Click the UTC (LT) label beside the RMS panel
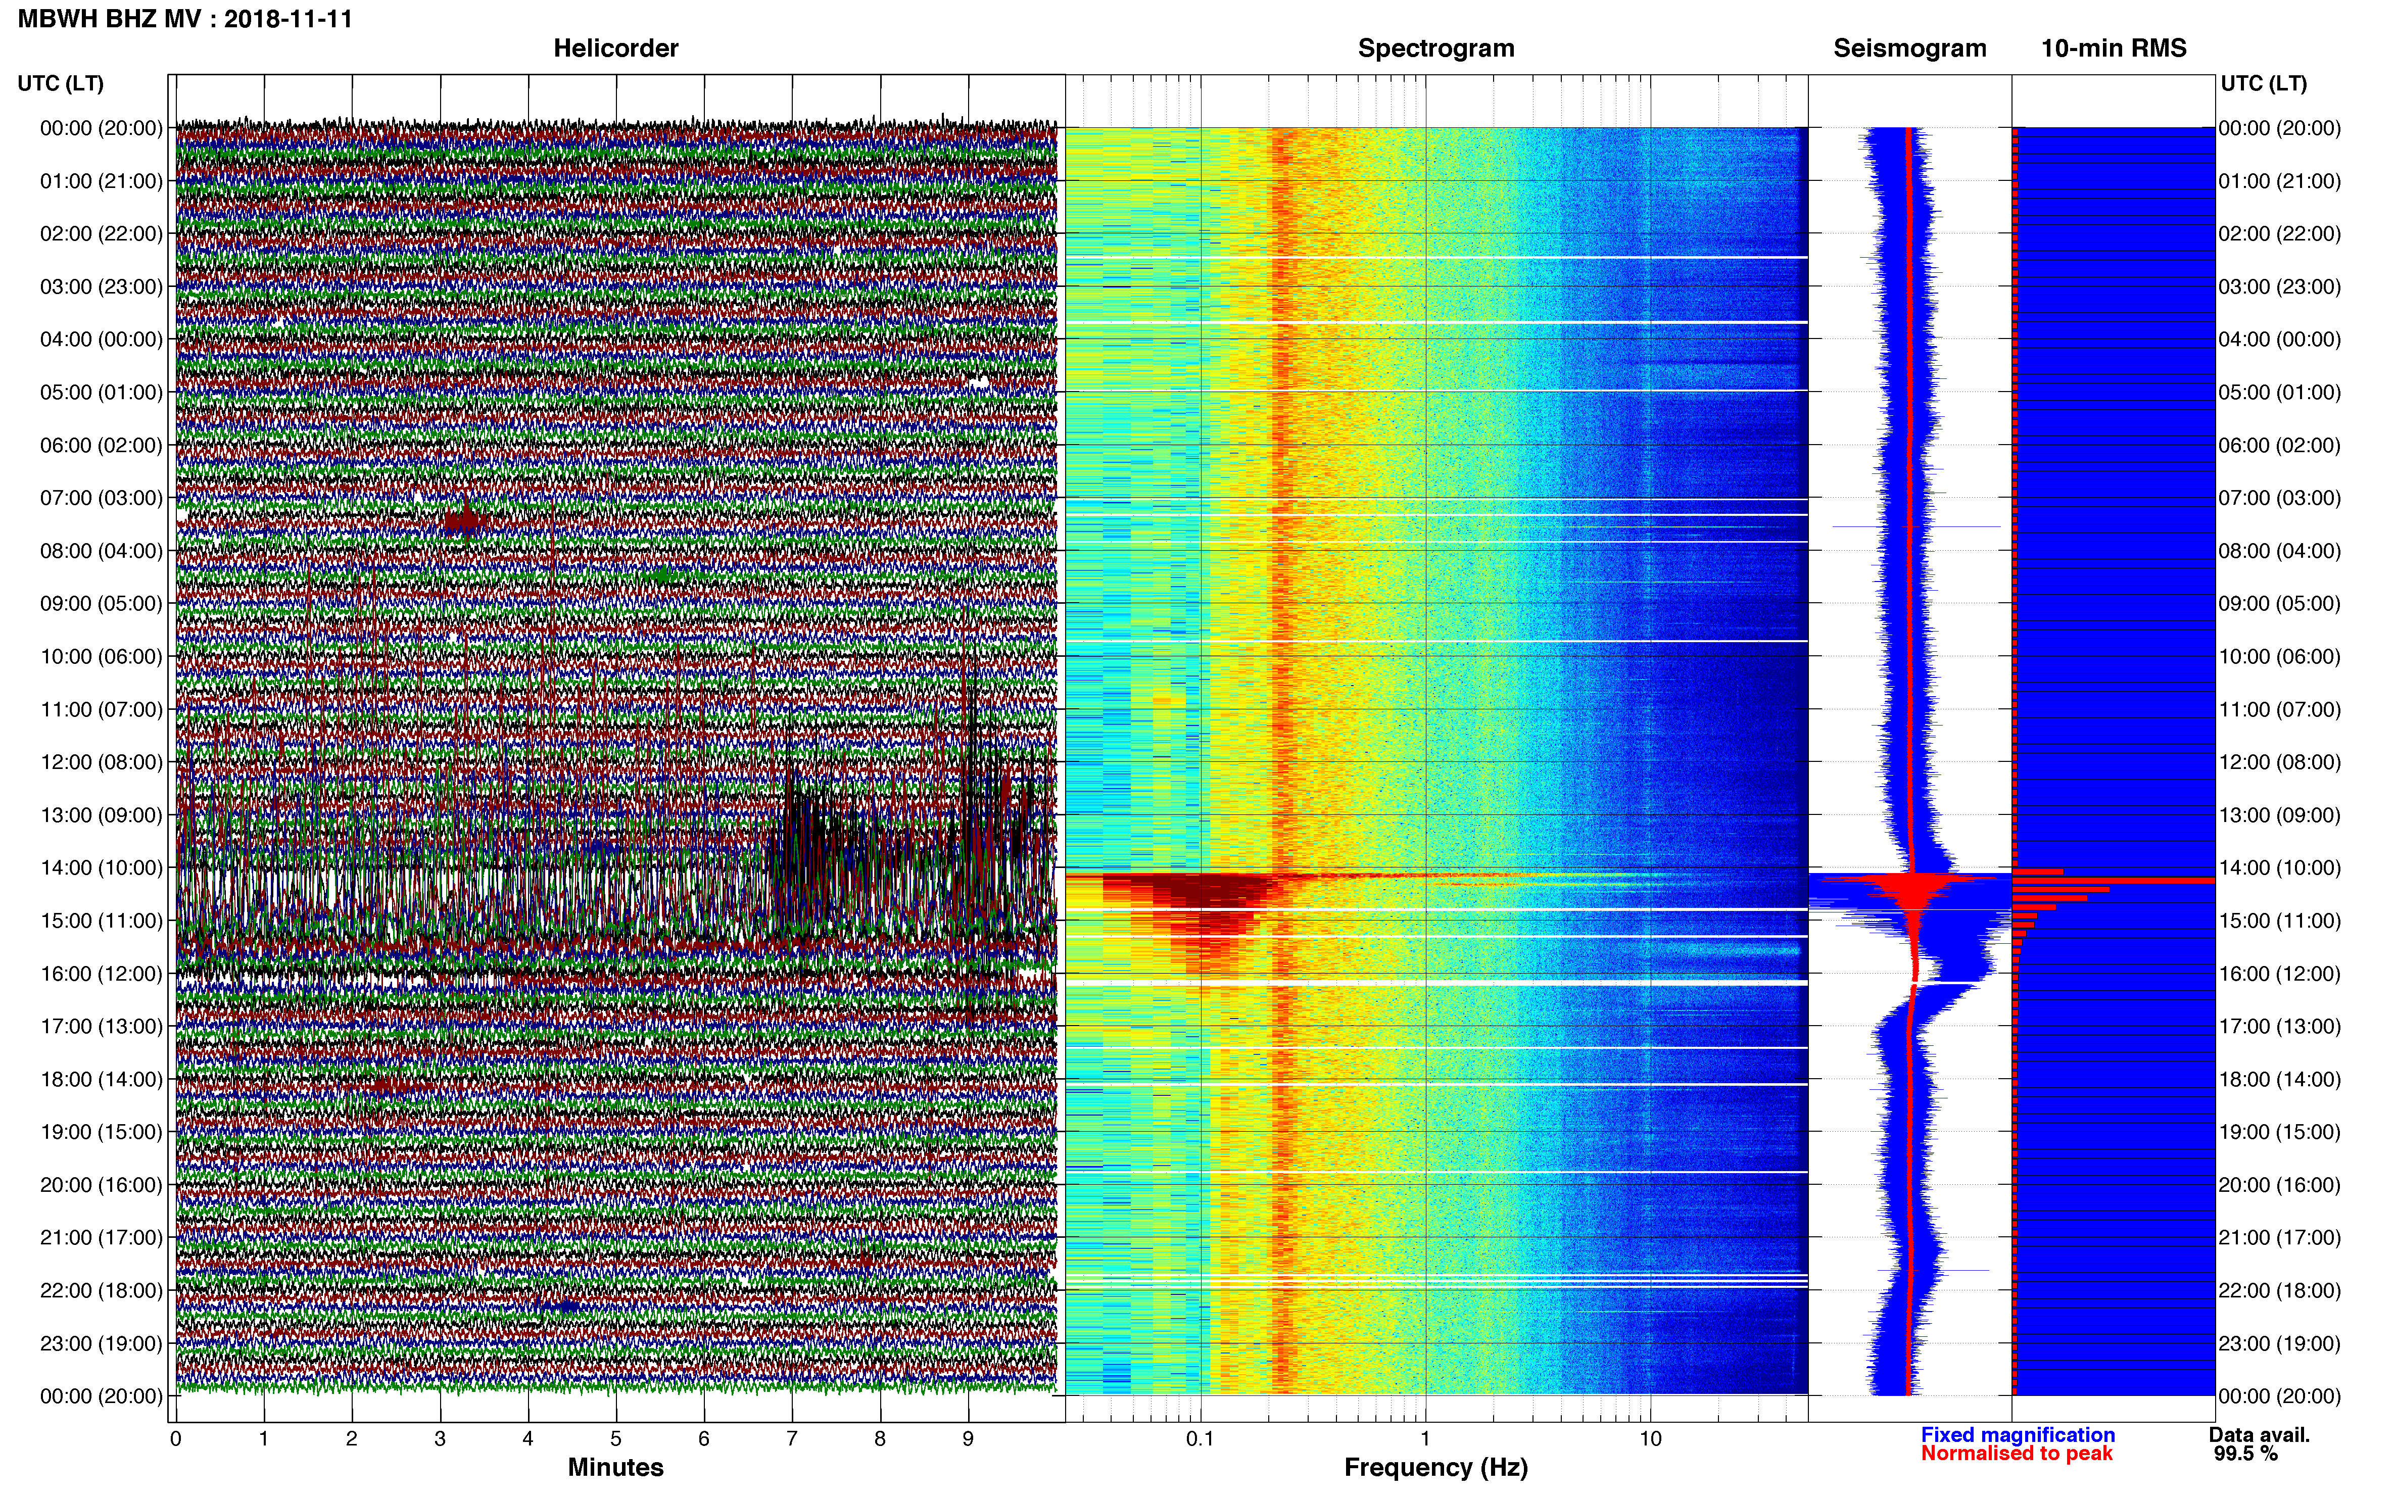 2263,83
